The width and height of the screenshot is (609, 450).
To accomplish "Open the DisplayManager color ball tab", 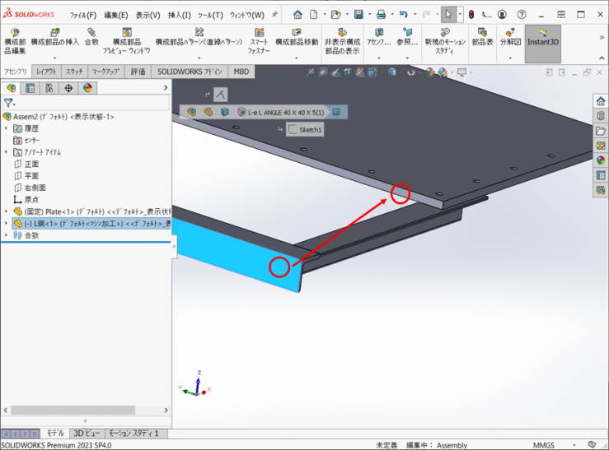I will 87,88.
